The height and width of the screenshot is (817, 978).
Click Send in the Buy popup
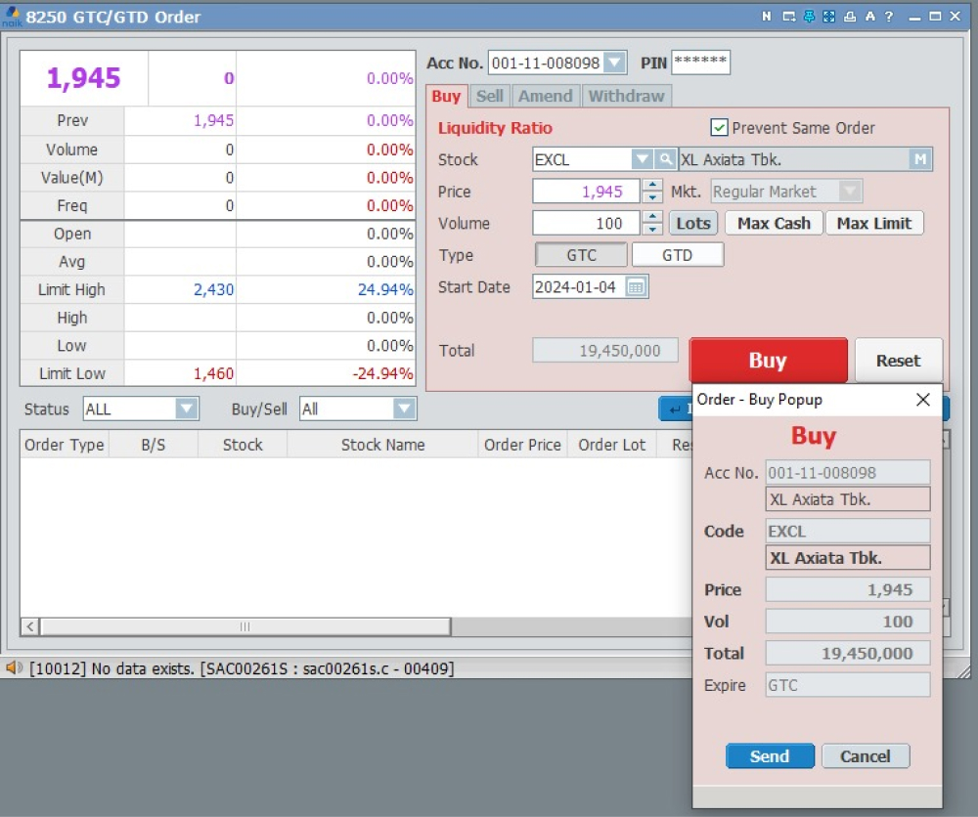(770, 756)
